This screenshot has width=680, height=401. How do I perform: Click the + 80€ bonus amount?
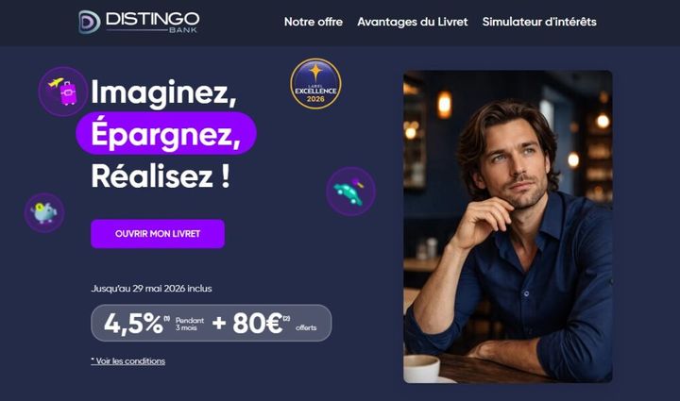click(x=247, y=323)
